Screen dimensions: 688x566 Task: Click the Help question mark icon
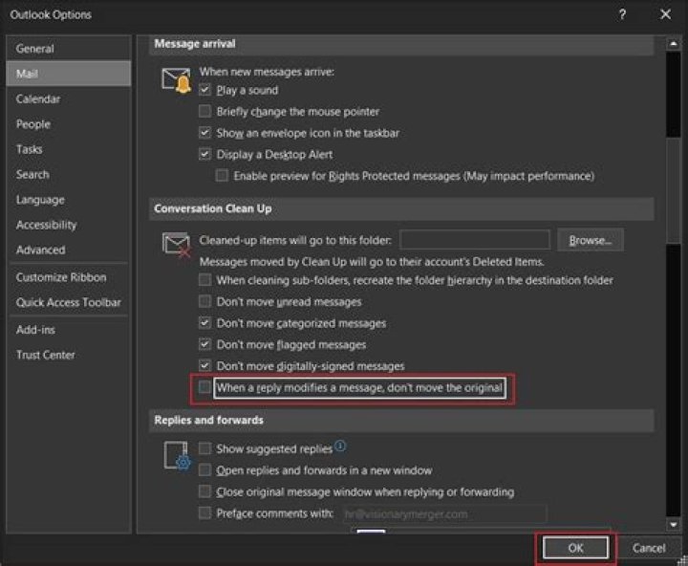622,14
